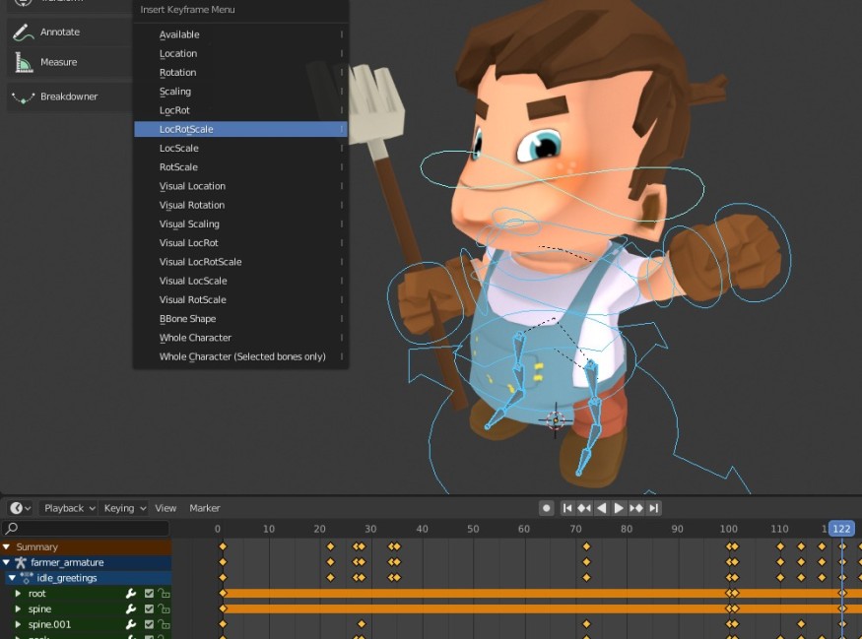Toggle the root channel checkbox
This screenshot has height=639, width=862.
(149, 594)
